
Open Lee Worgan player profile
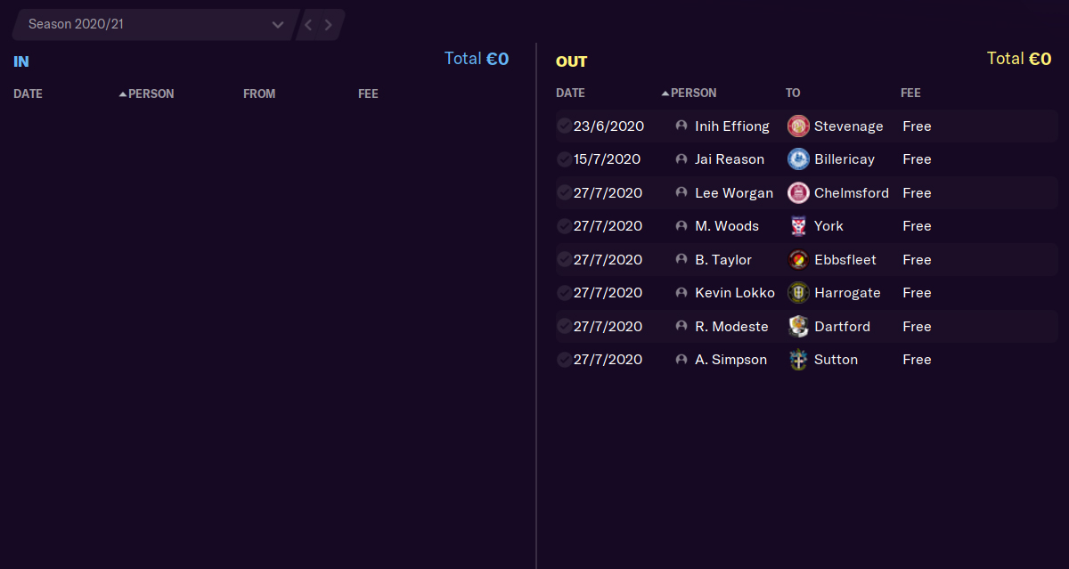[x=734, y=193]
